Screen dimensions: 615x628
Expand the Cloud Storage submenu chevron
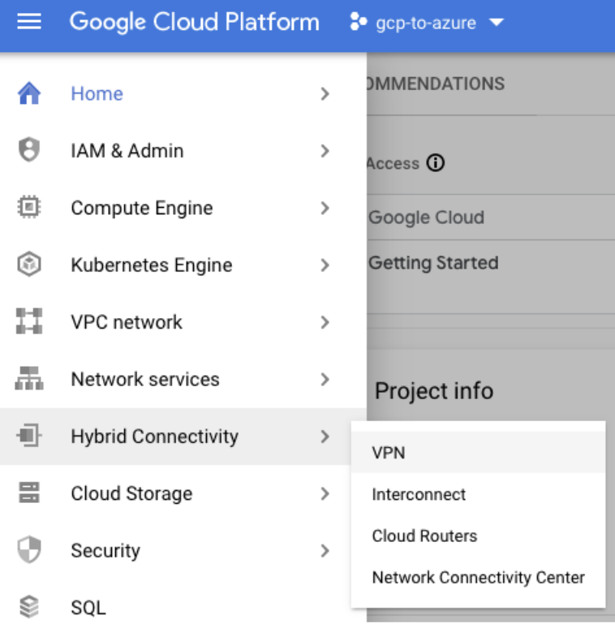[325, 493]
